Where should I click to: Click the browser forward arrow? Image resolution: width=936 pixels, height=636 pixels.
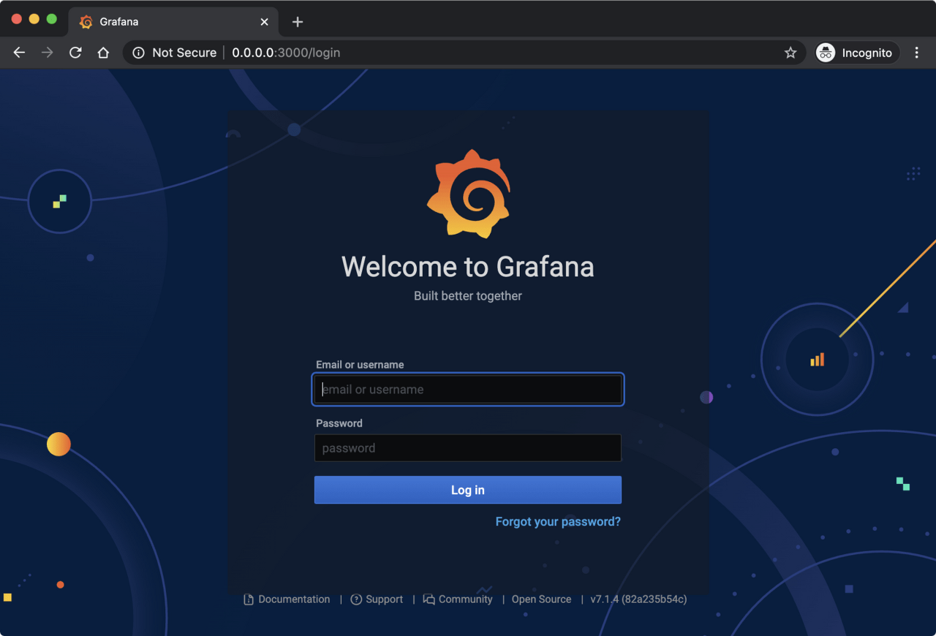coord(48,53)
